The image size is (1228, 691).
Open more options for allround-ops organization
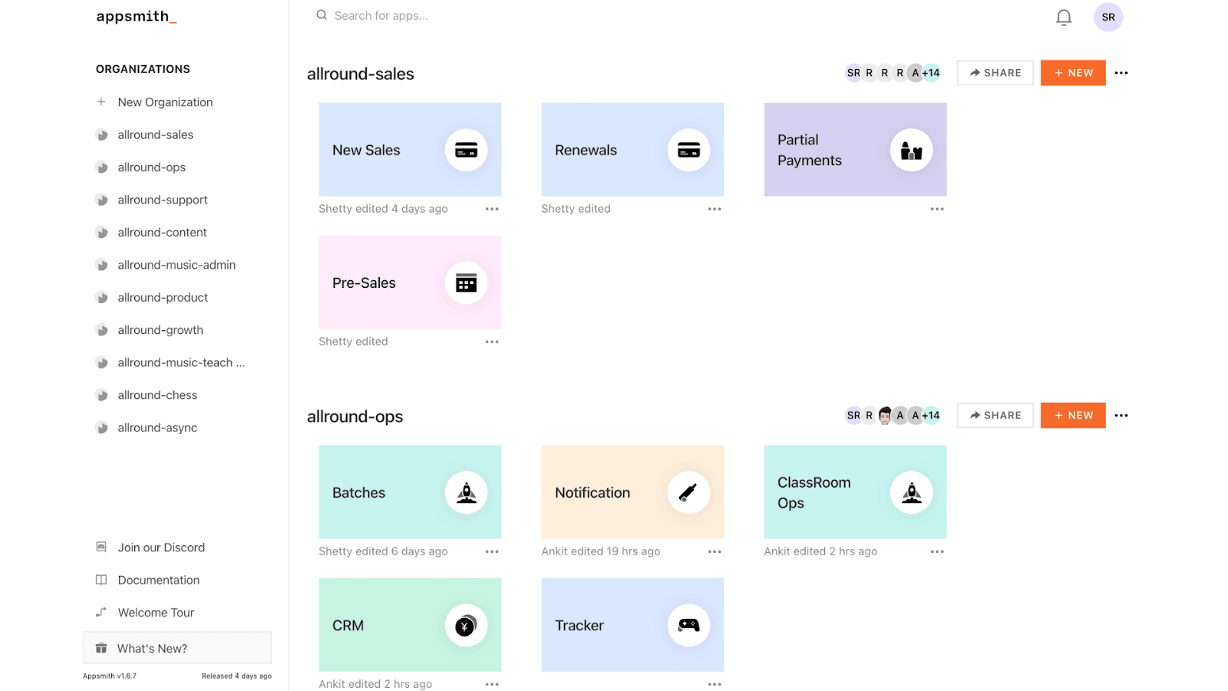[1121, 415]
